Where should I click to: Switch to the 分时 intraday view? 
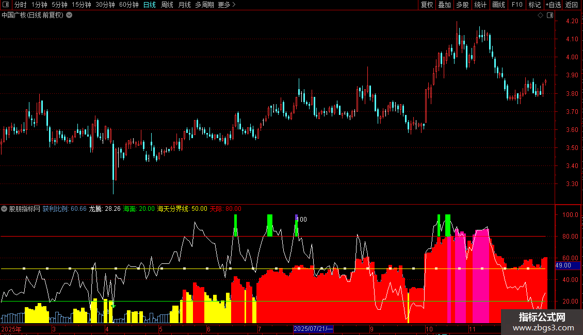[x=21, y=5]
